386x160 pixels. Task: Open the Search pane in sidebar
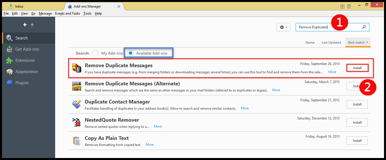28,38
